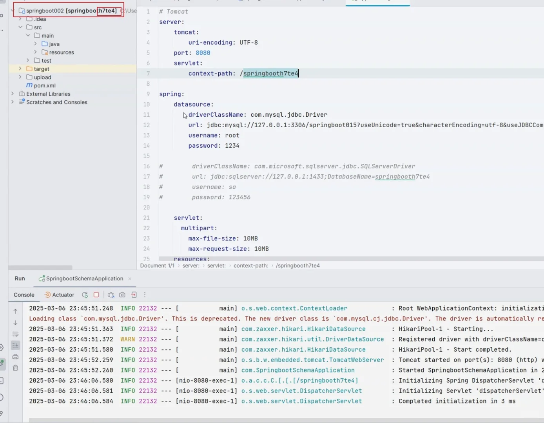
Task: Click the port value 8080 in the editor
Action: click(x=203, y=52)
